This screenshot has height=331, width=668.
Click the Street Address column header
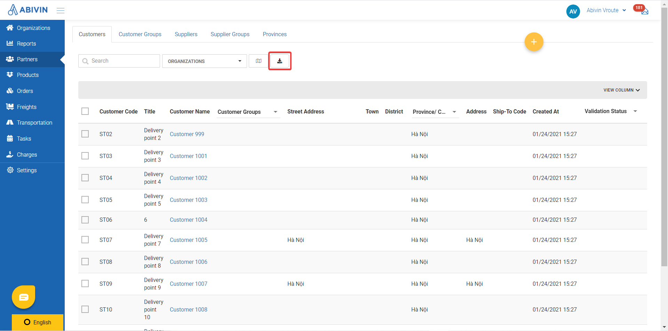pos(305,111)
